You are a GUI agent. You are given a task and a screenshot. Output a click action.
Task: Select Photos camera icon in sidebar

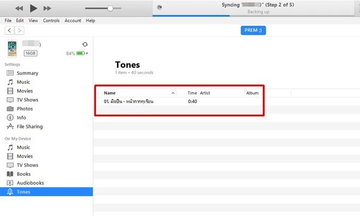point(10,109)
